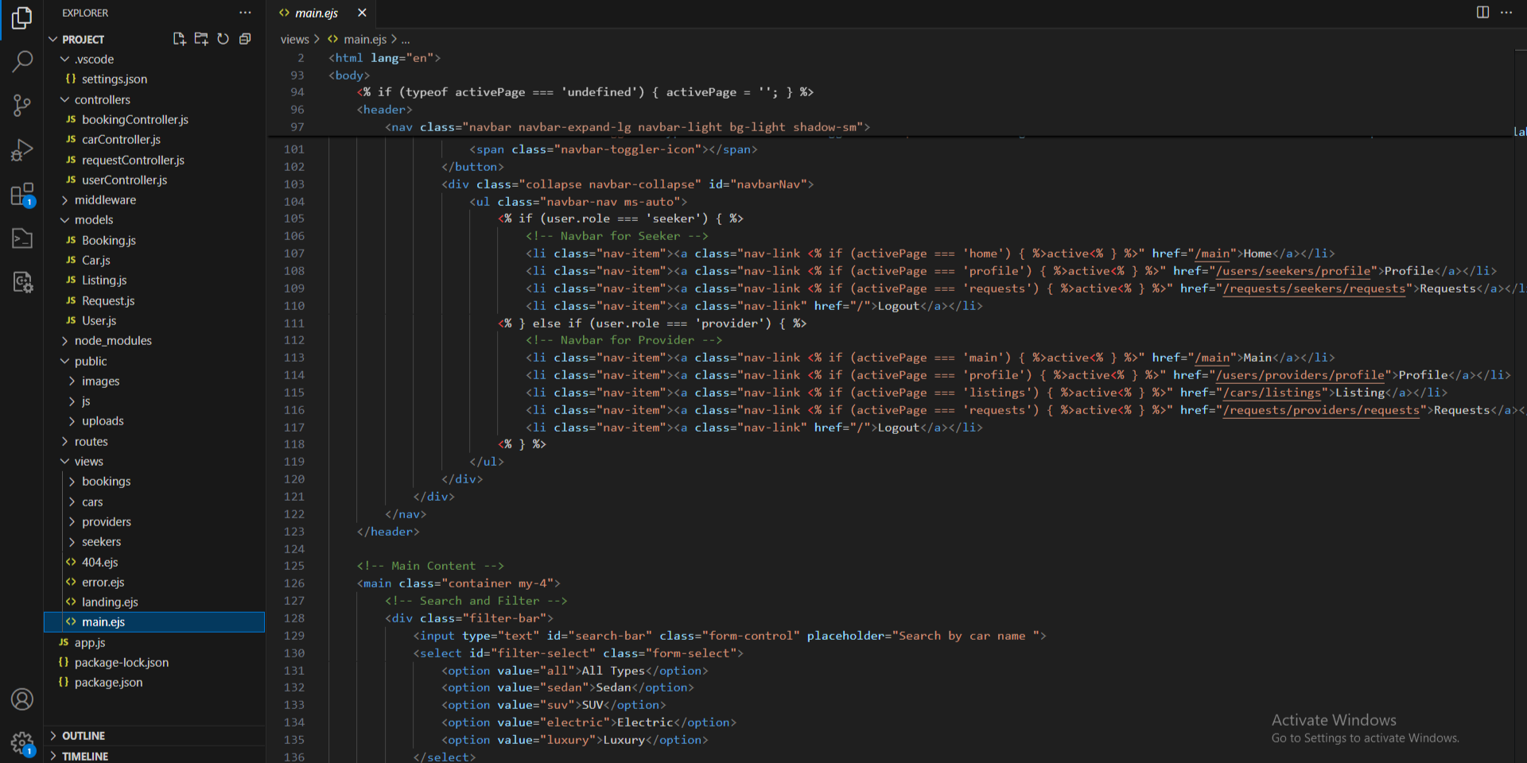Image resolution: width=1527 pixels, height=763 pixels.
Task: Open the Accounts icon in activity bar
Action: coord(22,699)
